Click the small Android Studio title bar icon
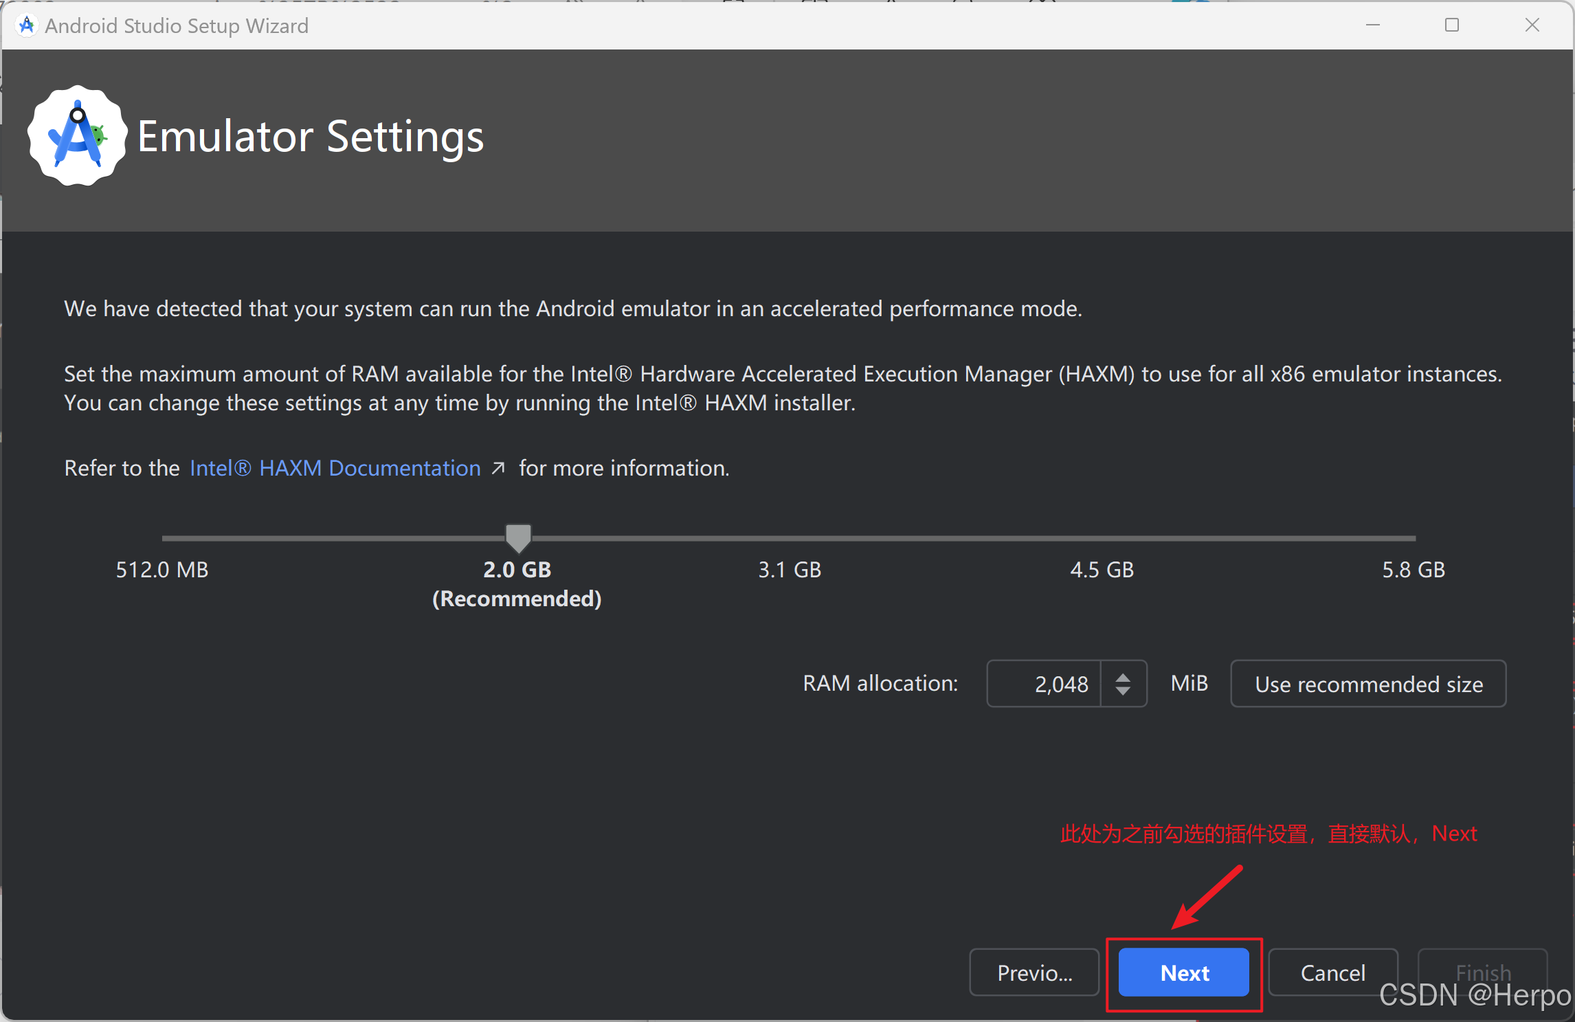This screenshot has height=1022, width=1575. [x=27, y=25]
